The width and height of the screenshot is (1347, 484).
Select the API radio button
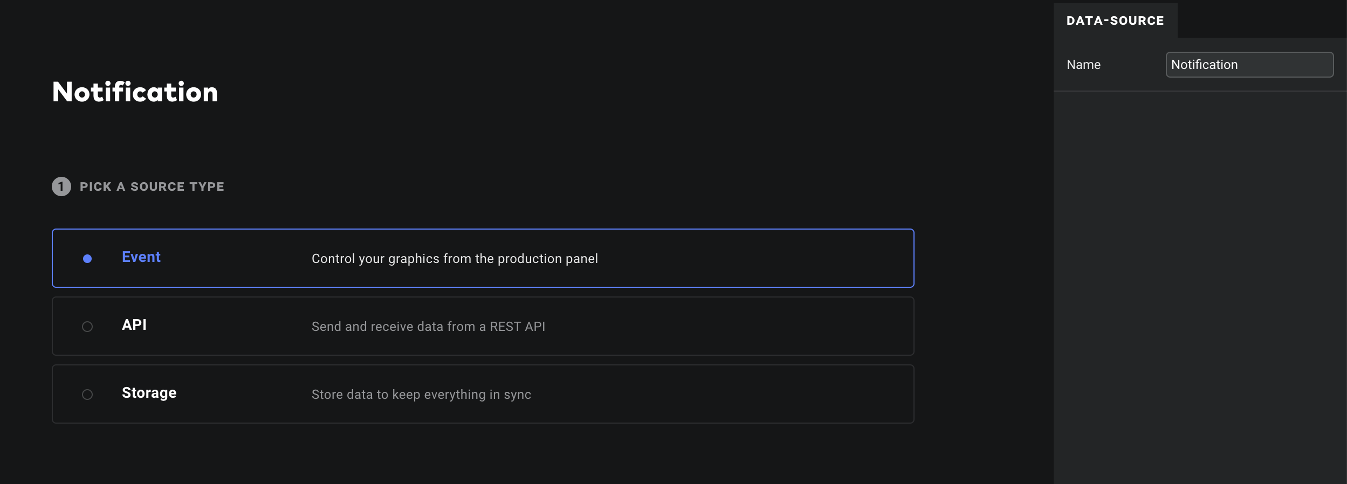[x=87, y=327]
